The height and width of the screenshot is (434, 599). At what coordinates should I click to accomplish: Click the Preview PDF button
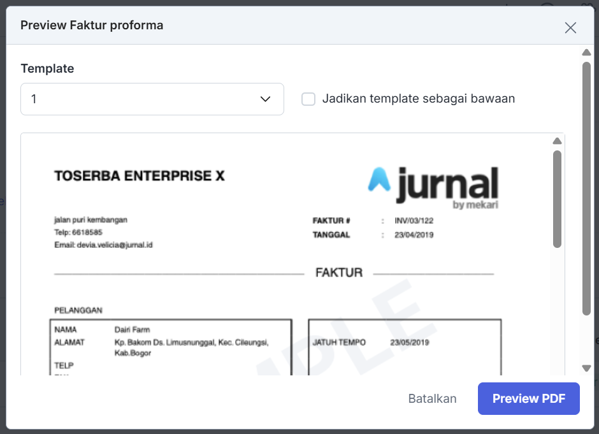pyautogui.click(x=528, y=398)
